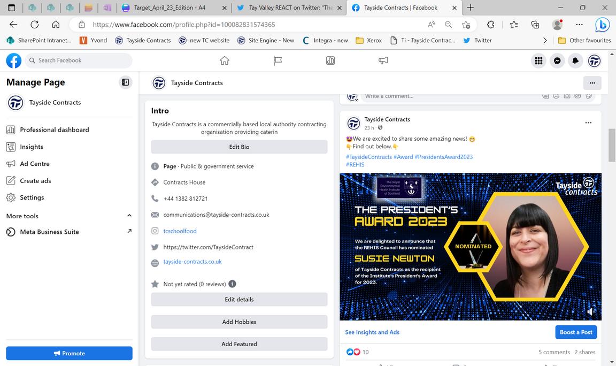Screen dimensions: 616x366
Task: Open tayside-contracts.co.uk website link
Action: click(x=192, y=262)
